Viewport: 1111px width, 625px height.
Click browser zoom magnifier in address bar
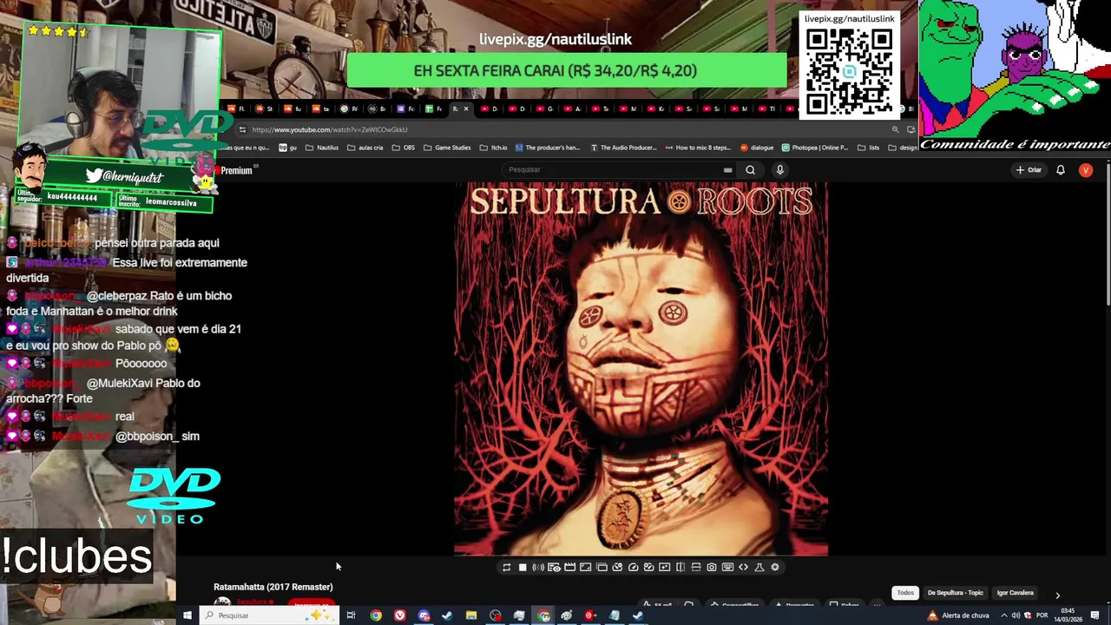click(895, 129)
